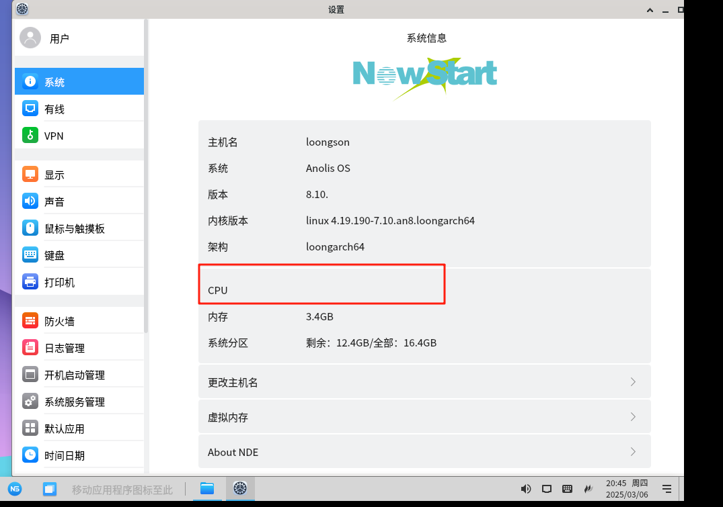Open the file manager in taskbar
The height and width of the screenshot is (507, 723).
pos(207,488)
